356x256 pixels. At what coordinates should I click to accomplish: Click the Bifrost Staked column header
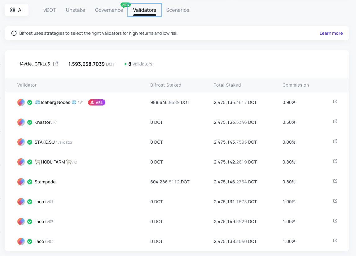click(166, 85)
